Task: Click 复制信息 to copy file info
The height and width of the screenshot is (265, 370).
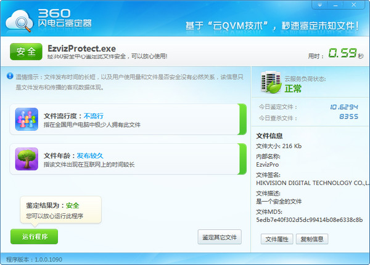Action: click(x=312, y=239)
